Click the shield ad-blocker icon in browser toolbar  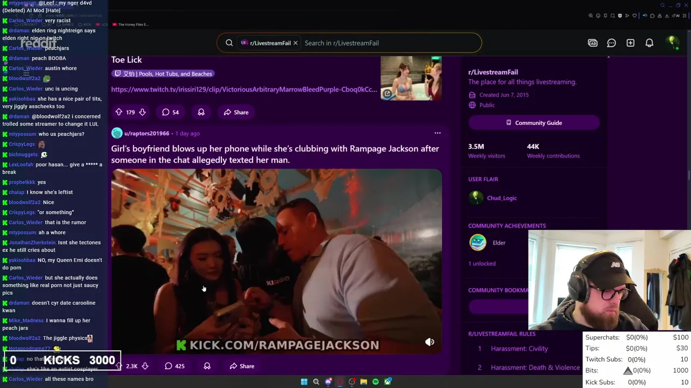tap(620, 16)
